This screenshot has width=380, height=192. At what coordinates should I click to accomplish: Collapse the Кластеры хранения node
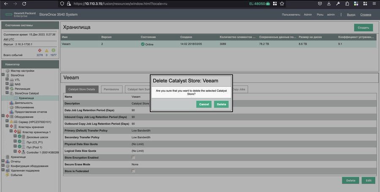point(7,126)
